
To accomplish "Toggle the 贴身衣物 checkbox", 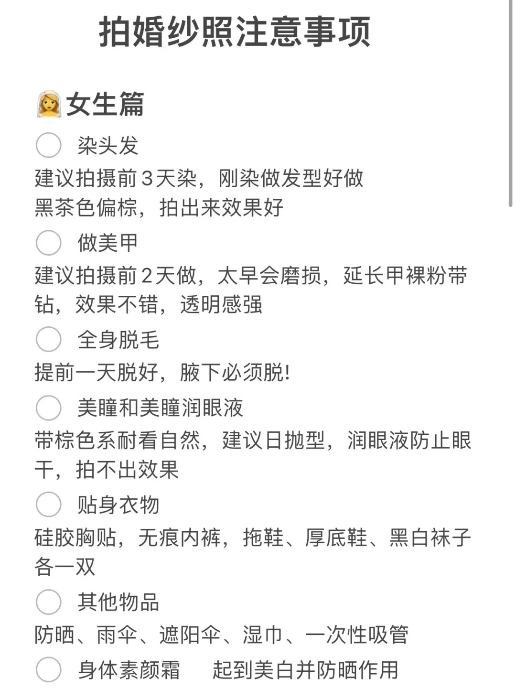I will pos(48,505).
